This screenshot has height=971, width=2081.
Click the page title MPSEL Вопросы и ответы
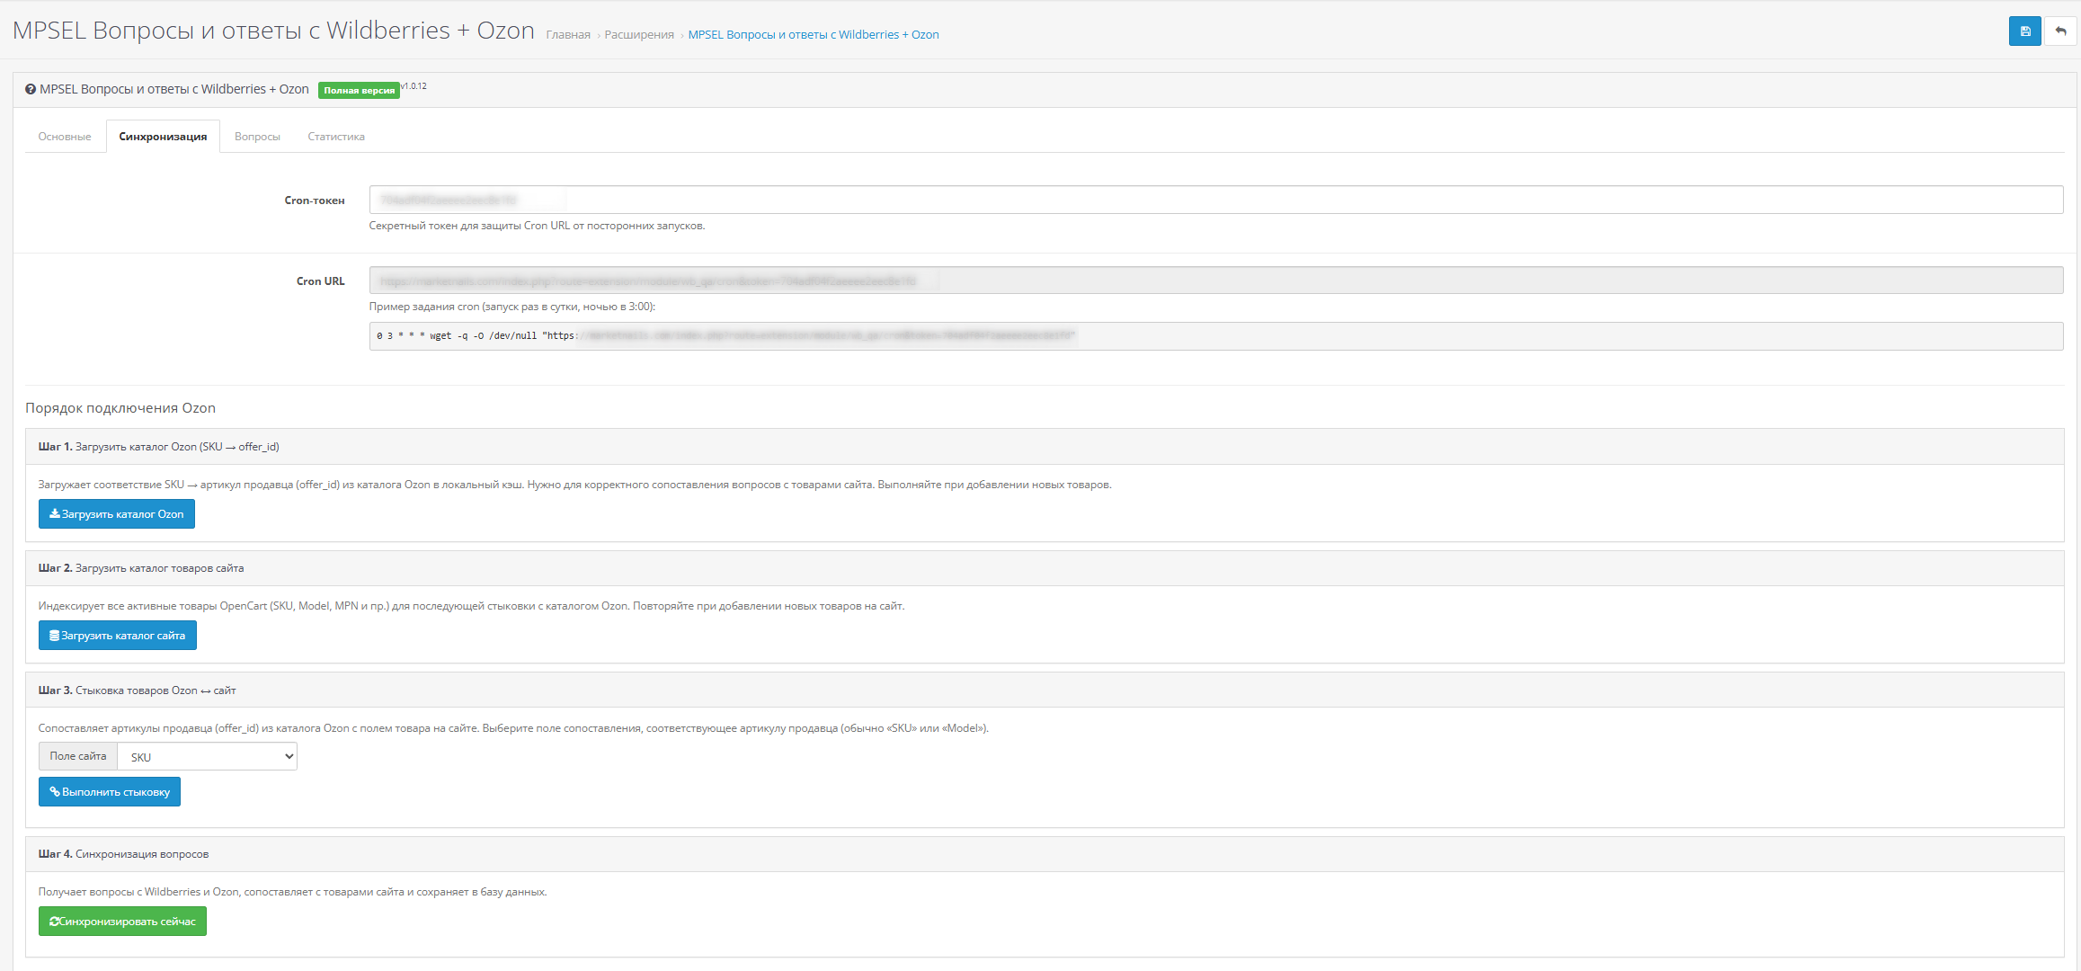tap(273, 31)
